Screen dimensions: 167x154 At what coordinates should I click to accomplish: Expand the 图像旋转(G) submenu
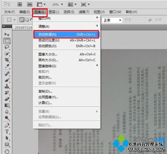[67, 66]
